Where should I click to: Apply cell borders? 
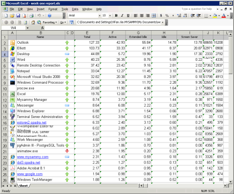pos(206,16)
